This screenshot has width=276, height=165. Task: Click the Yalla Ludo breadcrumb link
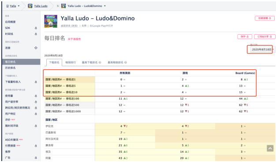(x=41, y=6)
